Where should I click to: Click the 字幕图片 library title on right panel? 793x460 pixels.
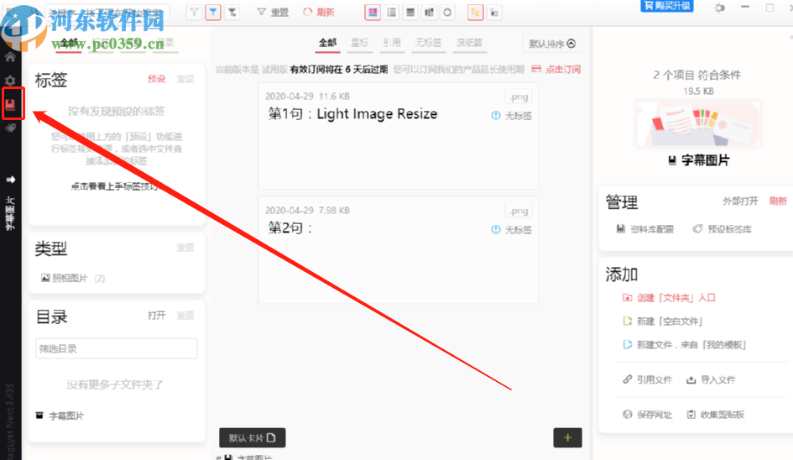pyautogui.click(x=698, y=160)
